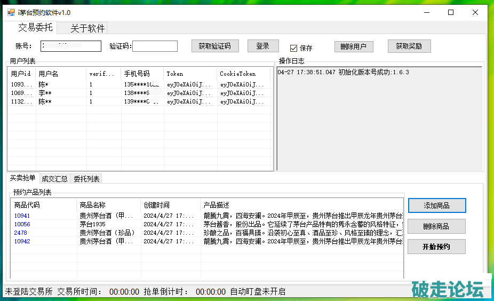The image size is (494, 301).
Task: Click the 手机号码 column header
Action: [137, 74]
